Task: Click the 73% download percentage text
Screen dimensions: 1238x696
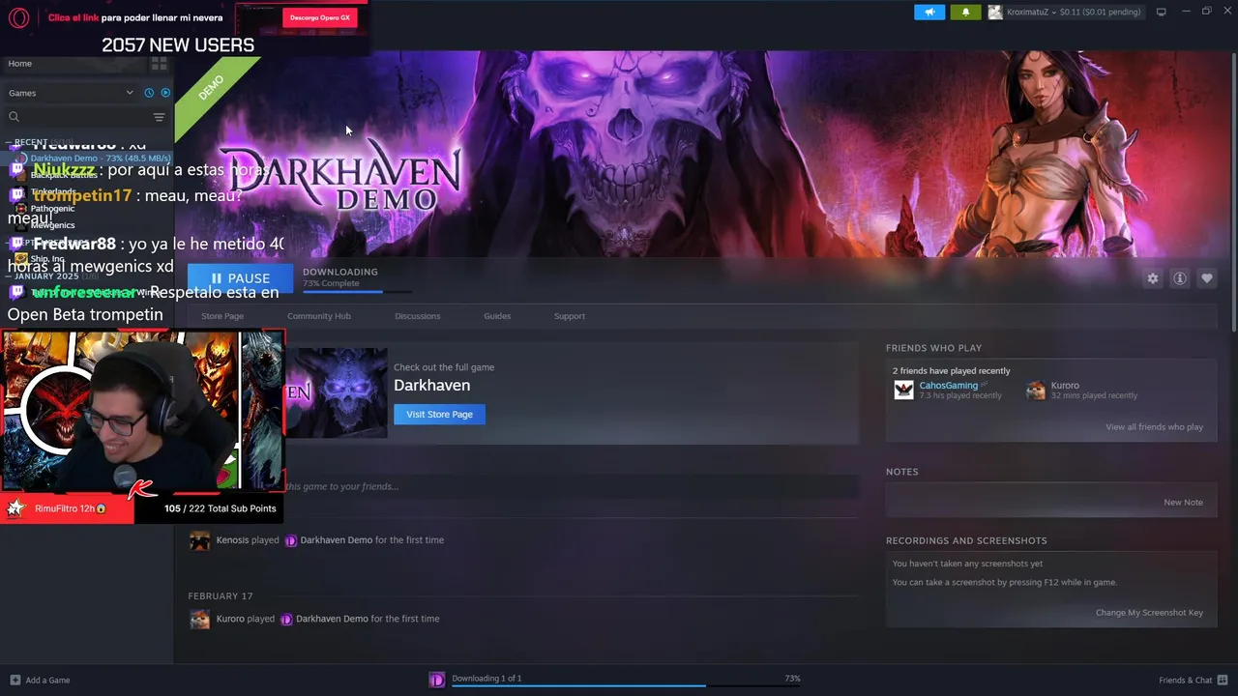Action: pos(792,678)
